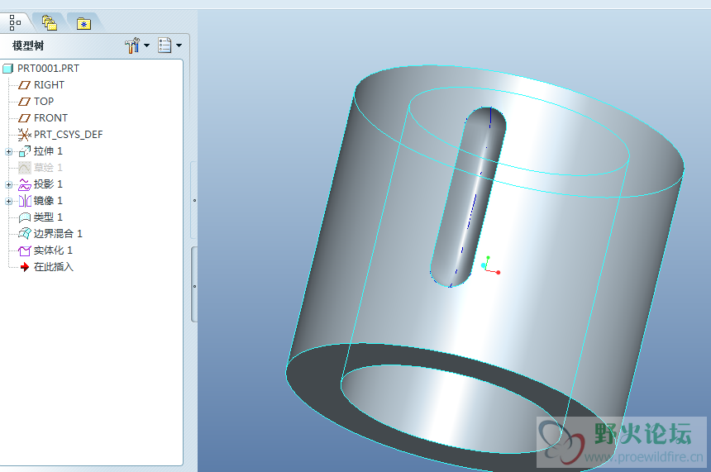Click the 拉伸 1 extrude icon
This screenshot has height=472, width=711.
25,151
